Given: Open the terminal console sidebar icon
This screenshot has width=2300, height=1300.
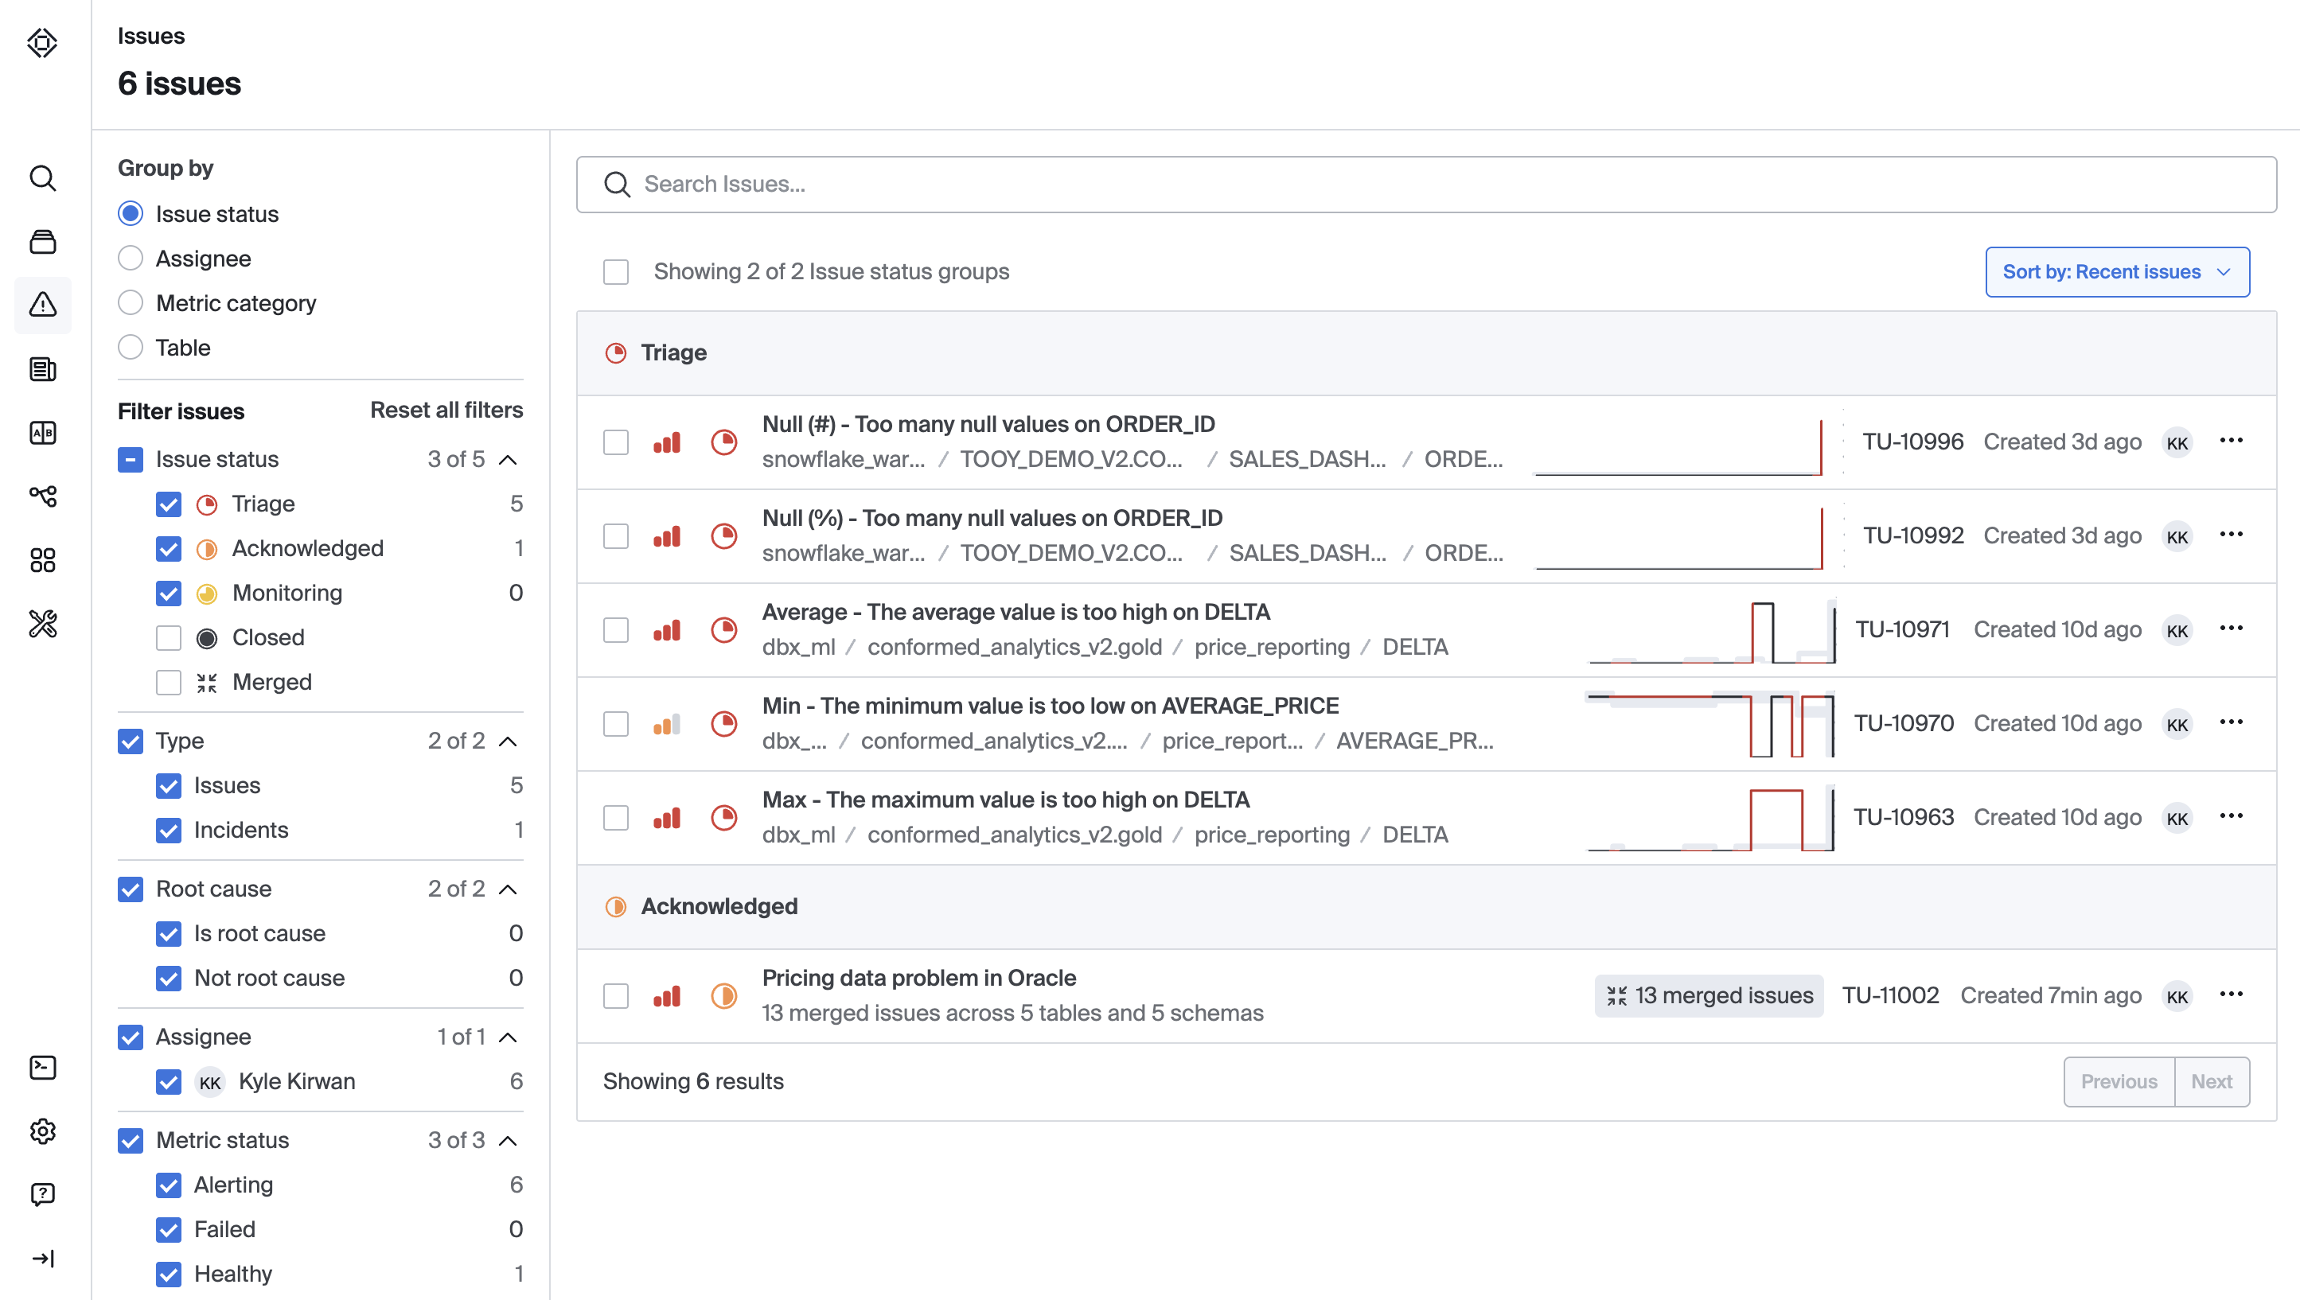Looking at the screenshot, I should pos(43,1068).
